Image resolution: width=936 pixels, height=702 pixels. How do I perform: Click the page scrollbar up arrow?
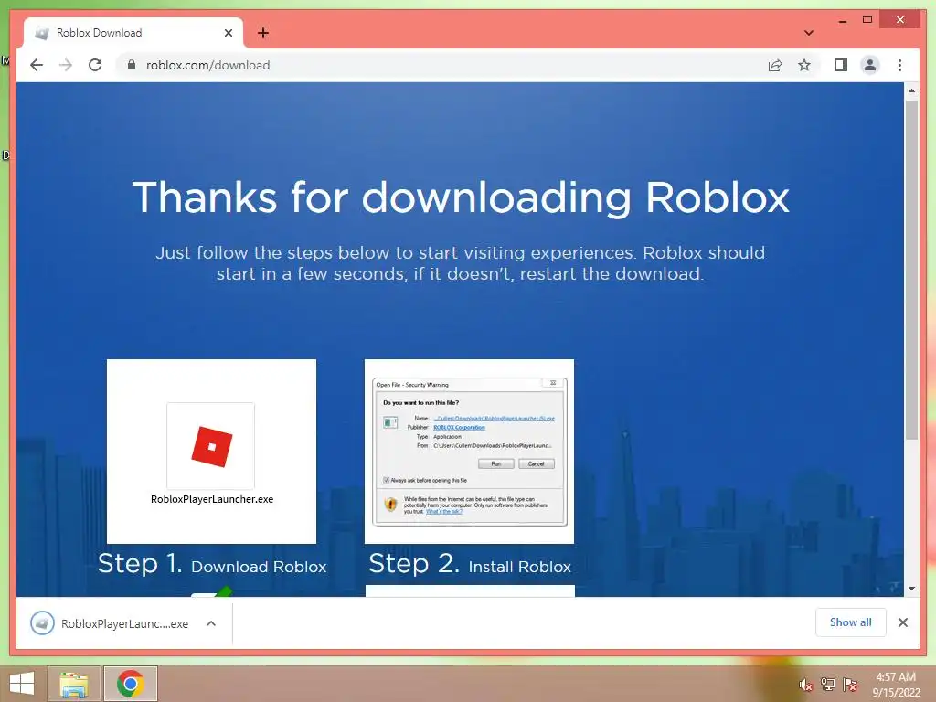pos(911,90)
